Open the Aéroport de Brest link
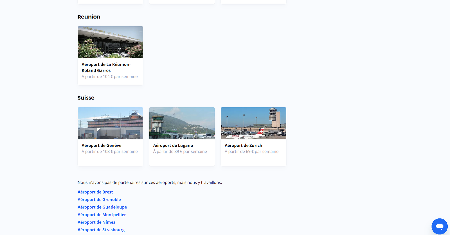Viewport: 450px width, 235px height. (x=95, y=192)
